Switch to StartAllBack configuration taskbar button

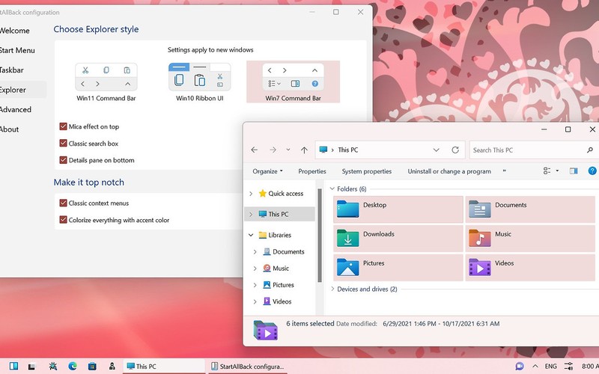(x=248, y=367)
